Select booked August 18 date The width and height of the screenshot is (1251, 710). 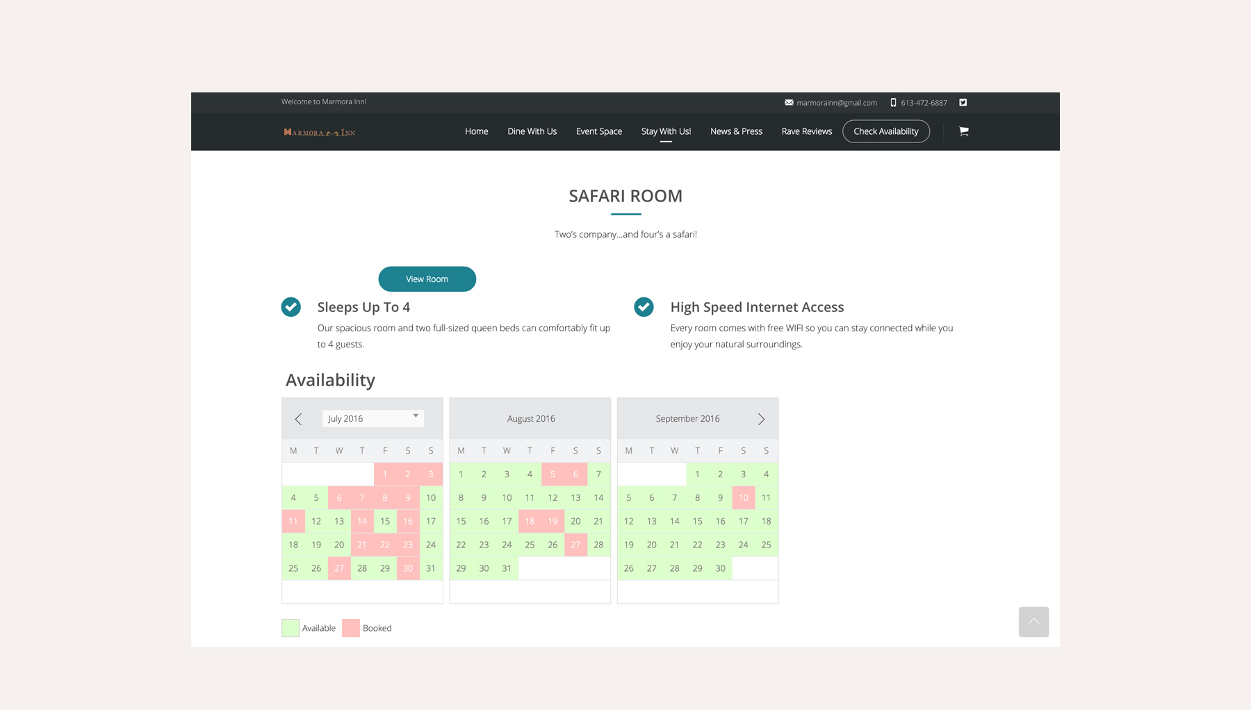[x=530, y=521]
